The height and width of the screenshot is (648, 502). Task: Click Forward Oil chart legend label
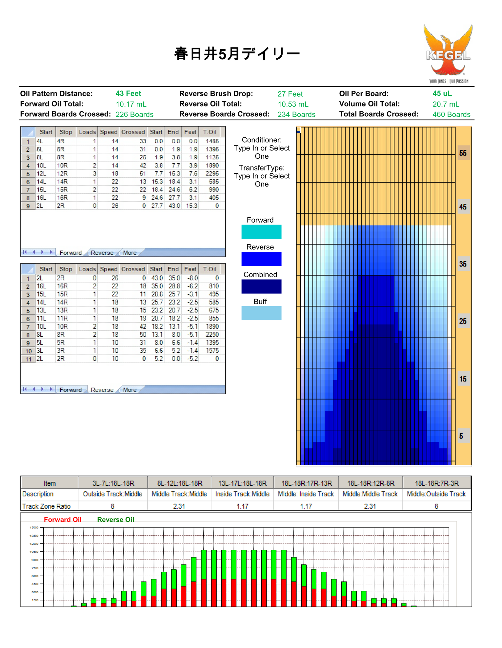pyautogui.click(x=63, y=520)
